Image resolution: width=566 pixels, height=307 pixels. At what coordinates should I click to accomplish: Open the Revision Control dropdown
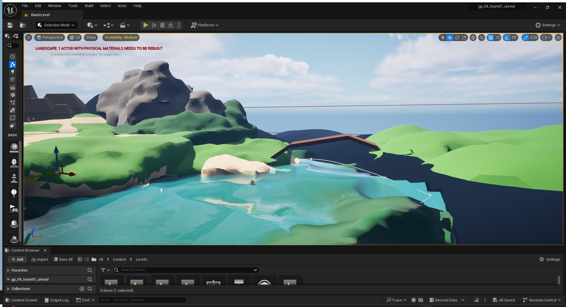pos(542,300)
